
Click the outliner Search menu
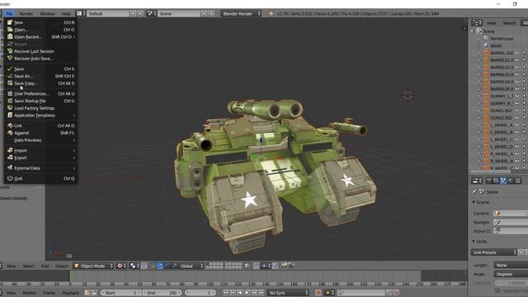click(509, 23)
